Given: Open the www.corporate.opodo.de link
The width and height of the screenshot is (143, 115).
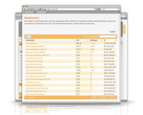Looking at the screenshot, I should 35,94.
